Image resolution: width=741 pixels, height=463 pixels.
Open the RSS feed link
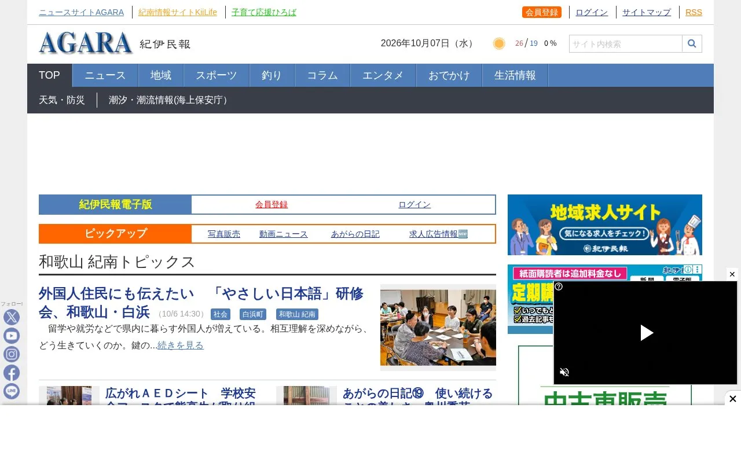pos(694,12)
